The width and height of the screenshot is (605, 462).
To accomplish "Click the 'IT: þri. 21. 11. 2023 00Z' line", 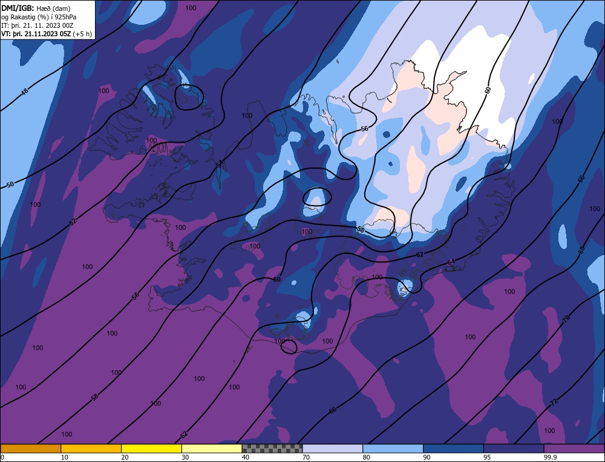I will tap(37, 25).
